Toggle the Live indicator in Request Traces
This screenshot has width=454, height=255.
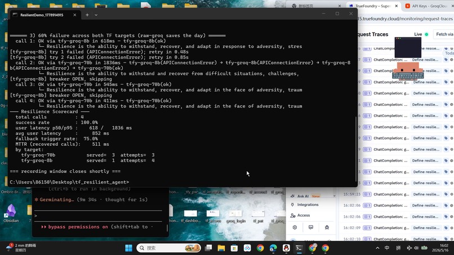[421, 34]
